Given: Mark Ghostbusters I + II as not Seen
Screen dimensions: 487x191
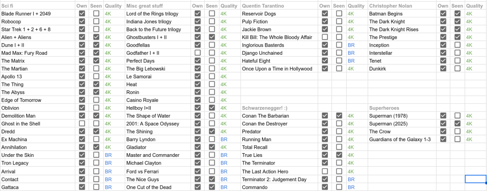Looking at the screenshot, I should [211, 37].
